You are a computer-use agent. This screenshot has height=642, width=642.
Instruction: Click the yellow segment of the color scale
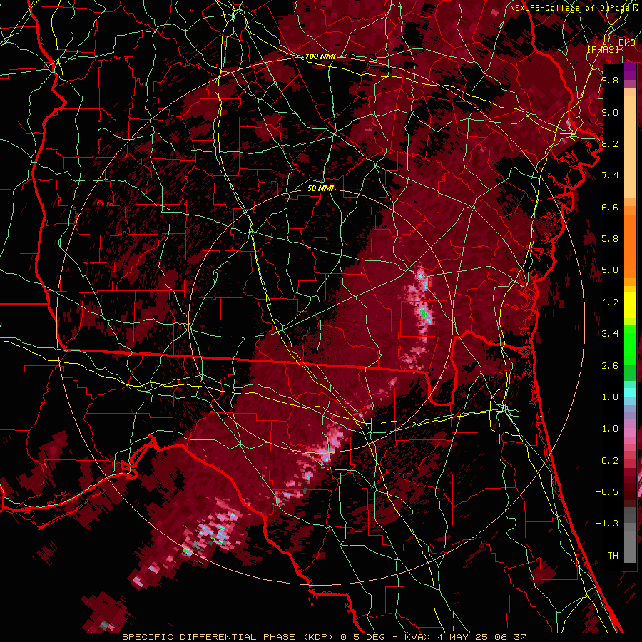pyautogui.click(x=630, y=305)
